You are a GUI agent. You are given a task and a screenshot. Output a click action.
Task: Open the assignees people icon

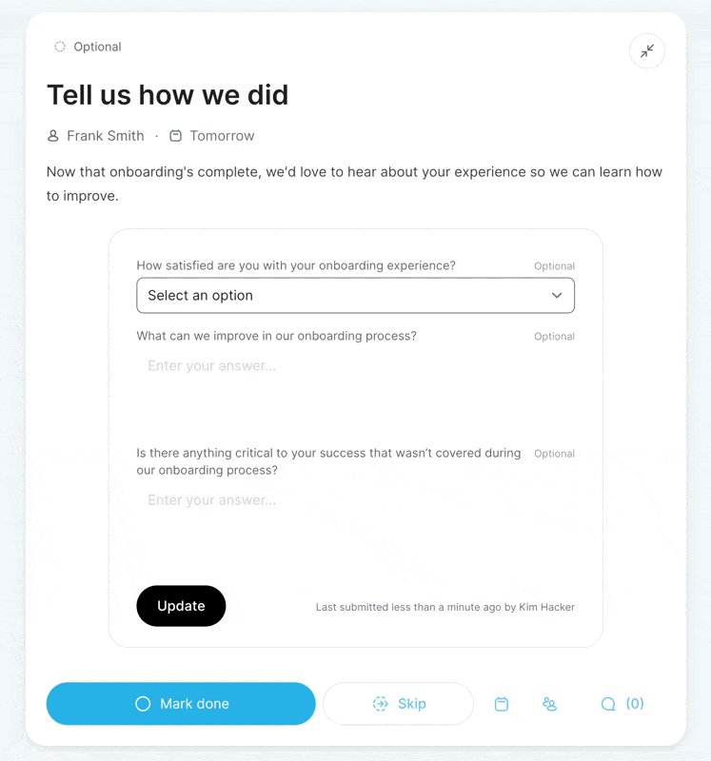(549, 704)
